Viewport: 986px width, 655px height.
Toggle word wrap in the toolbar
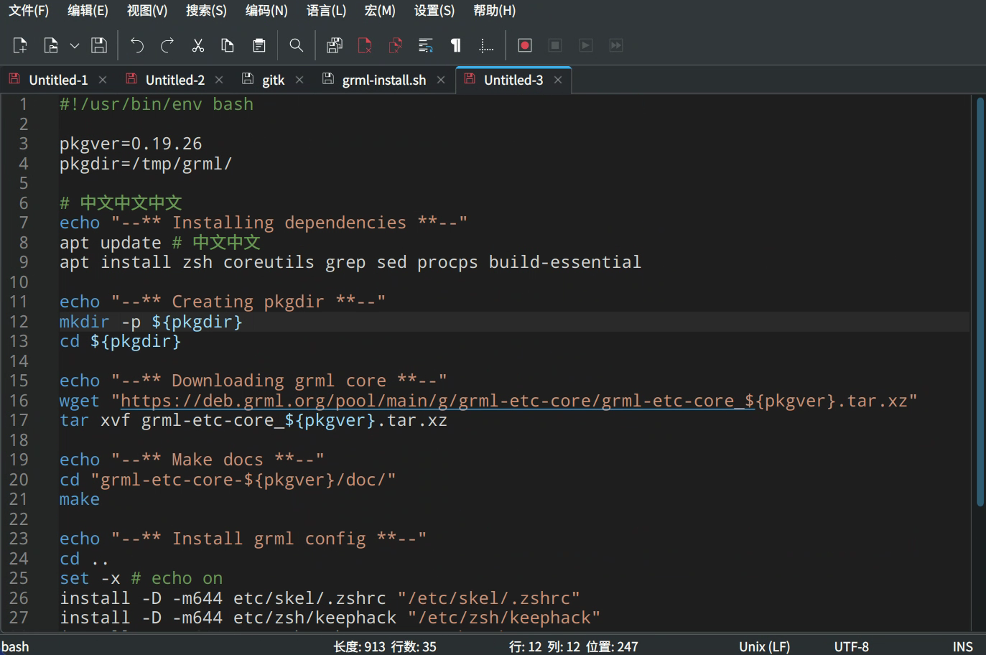coord(425,45)
